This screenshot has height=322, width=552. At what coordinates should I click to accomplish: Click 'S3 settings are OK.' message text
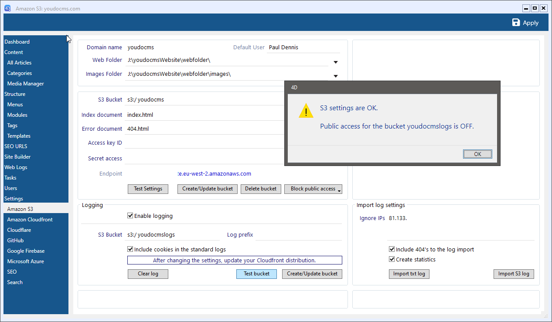coord(349,108)
